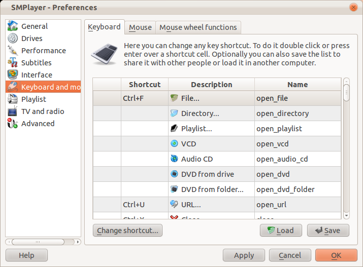Select the General section icon
Image resolution: width=363 pixels, height=267 pixels.
click(x=13, y=26)
